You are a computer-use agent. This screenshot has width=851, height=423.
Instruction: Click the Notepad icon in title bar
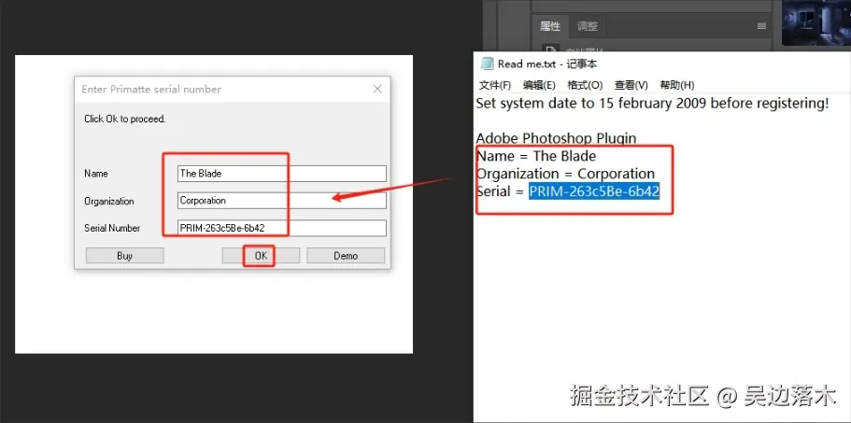pos(487,63)
